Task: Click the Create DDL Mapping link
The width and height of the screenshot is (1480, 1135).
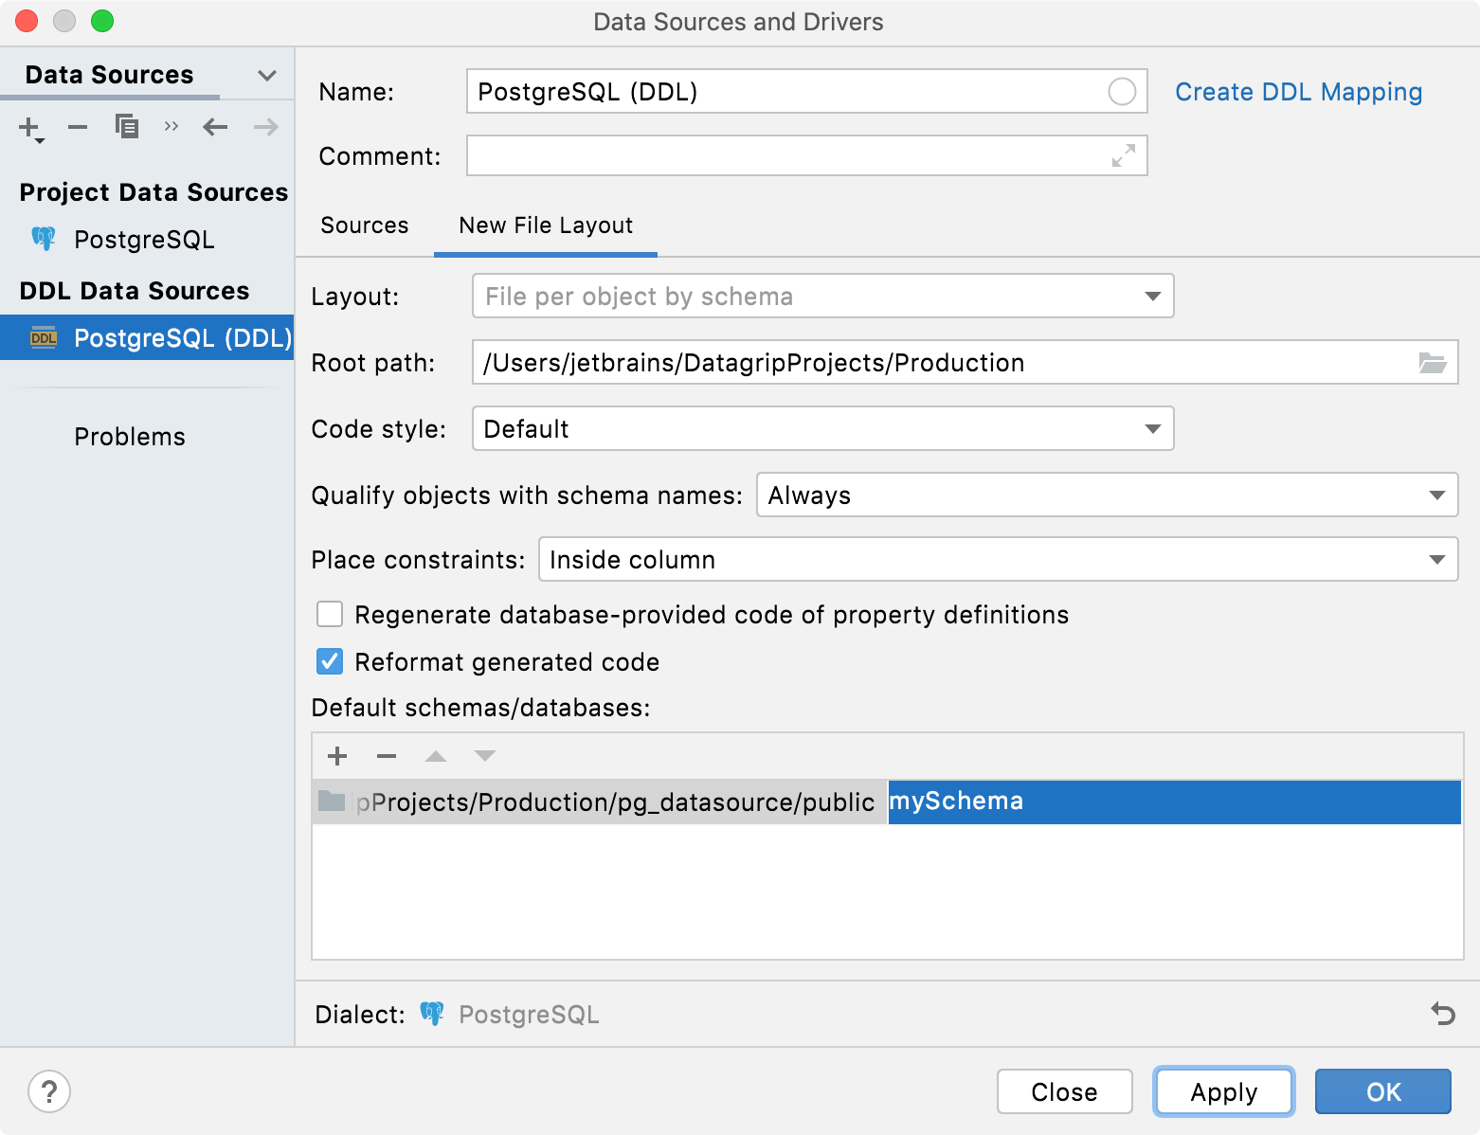Action: click(1298, 91)
